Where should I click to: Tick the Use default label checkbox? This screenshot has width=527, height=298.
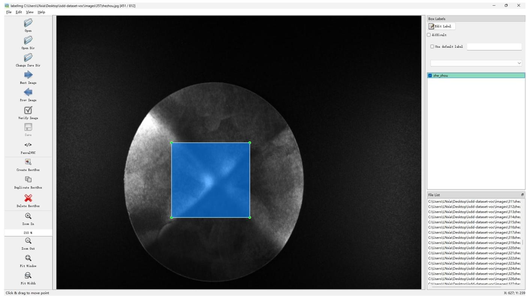click(x=432, y=47)
